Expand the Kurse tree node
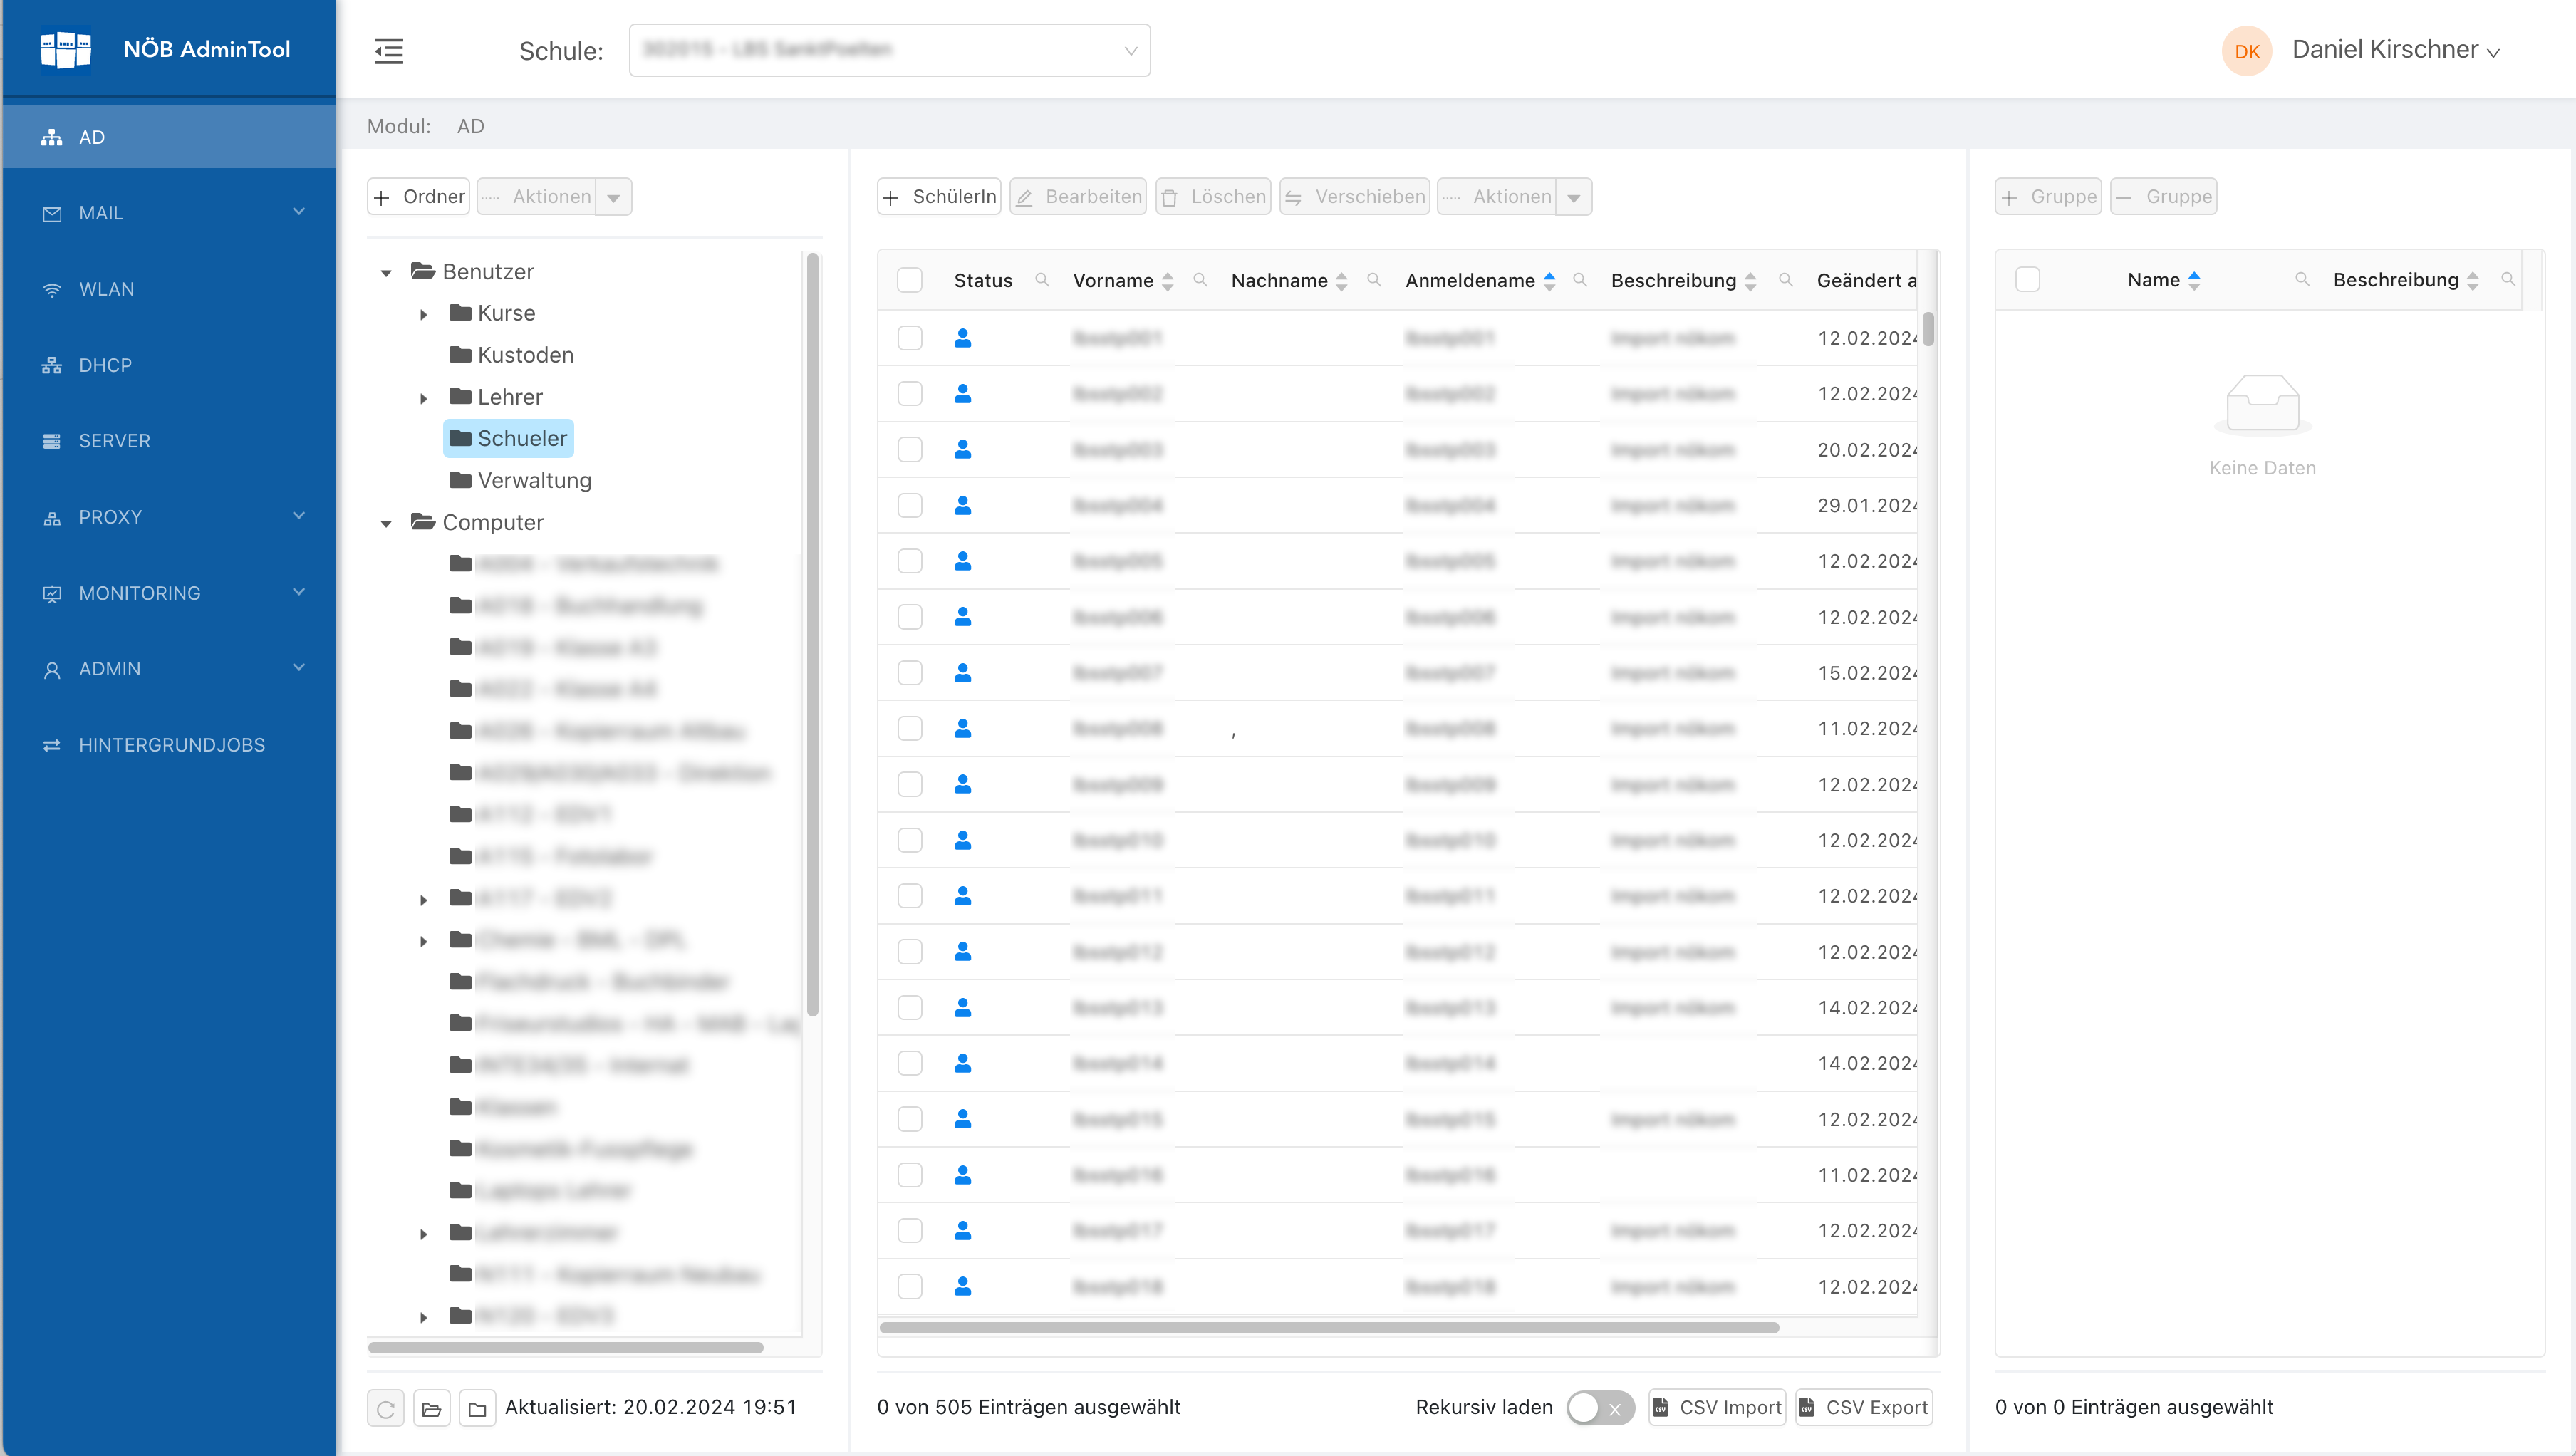Screen dimensions: 2576x1456 (424, 314)
